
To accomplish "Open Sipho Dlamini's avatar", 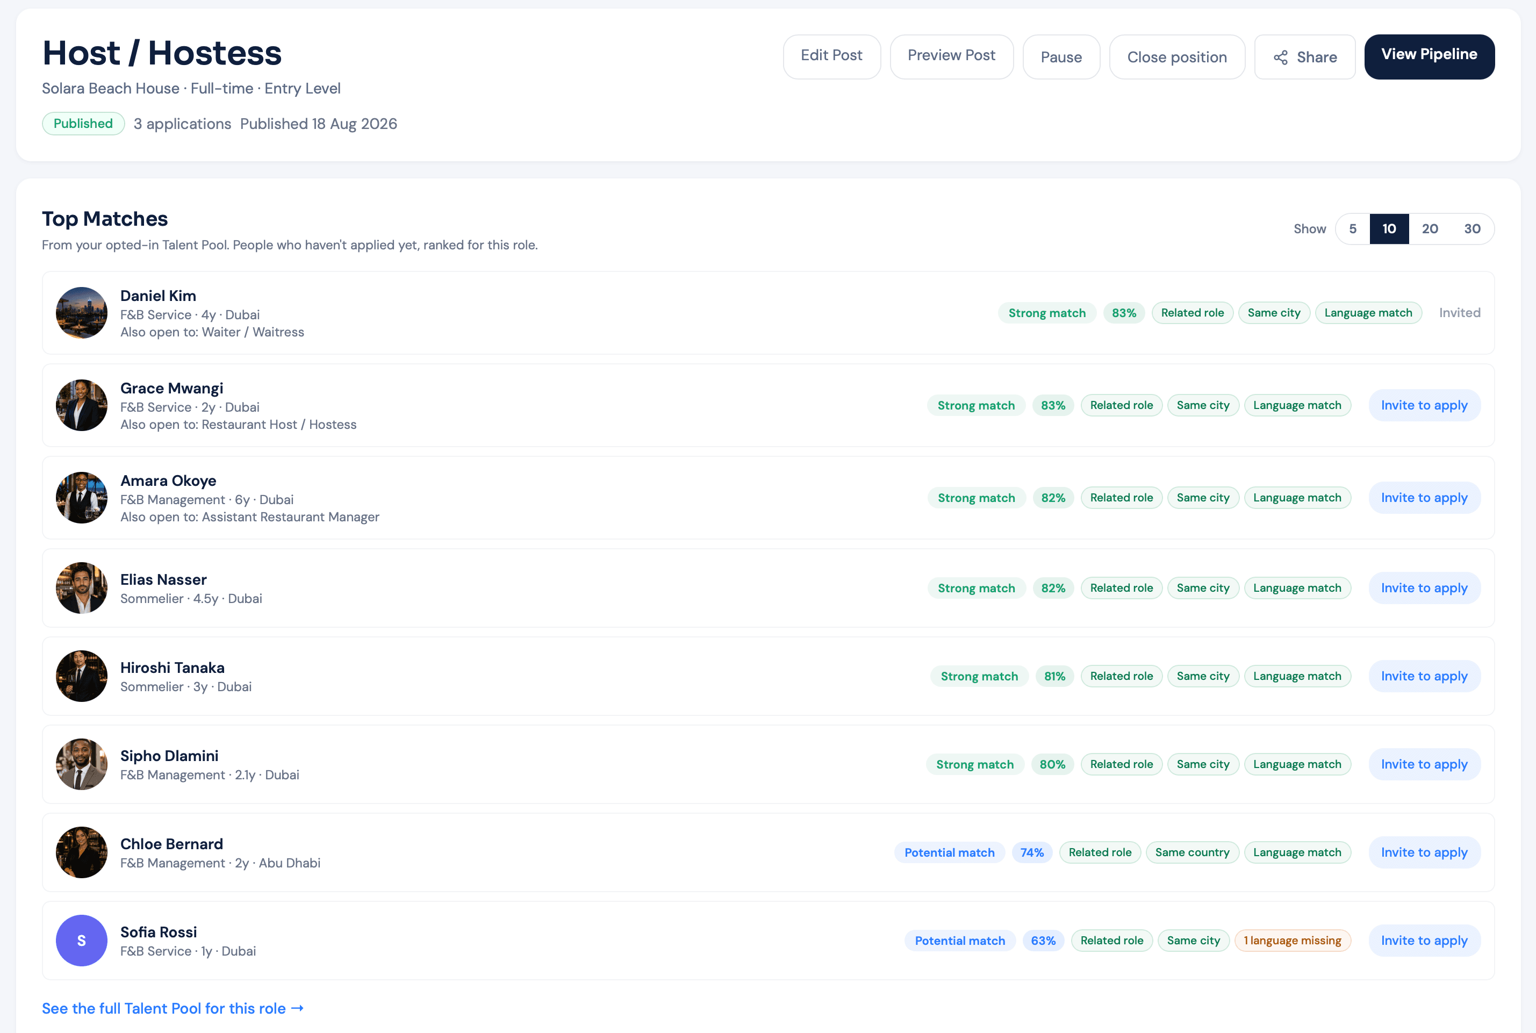I will pyautogui.click(x=82, y=764).
